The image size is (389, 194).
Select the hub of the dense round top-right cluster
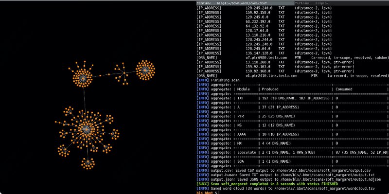(x=145, y=70)
